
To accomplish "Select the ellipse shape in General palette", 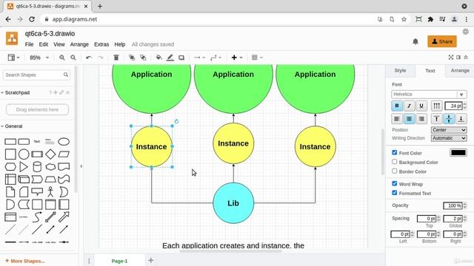I will pyautogui.click(x=64, y=141).
